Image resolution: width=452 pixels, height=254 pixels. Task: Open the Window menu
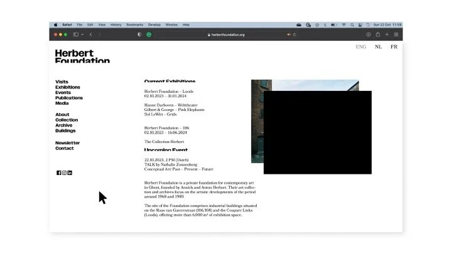[x=171, y=24]
